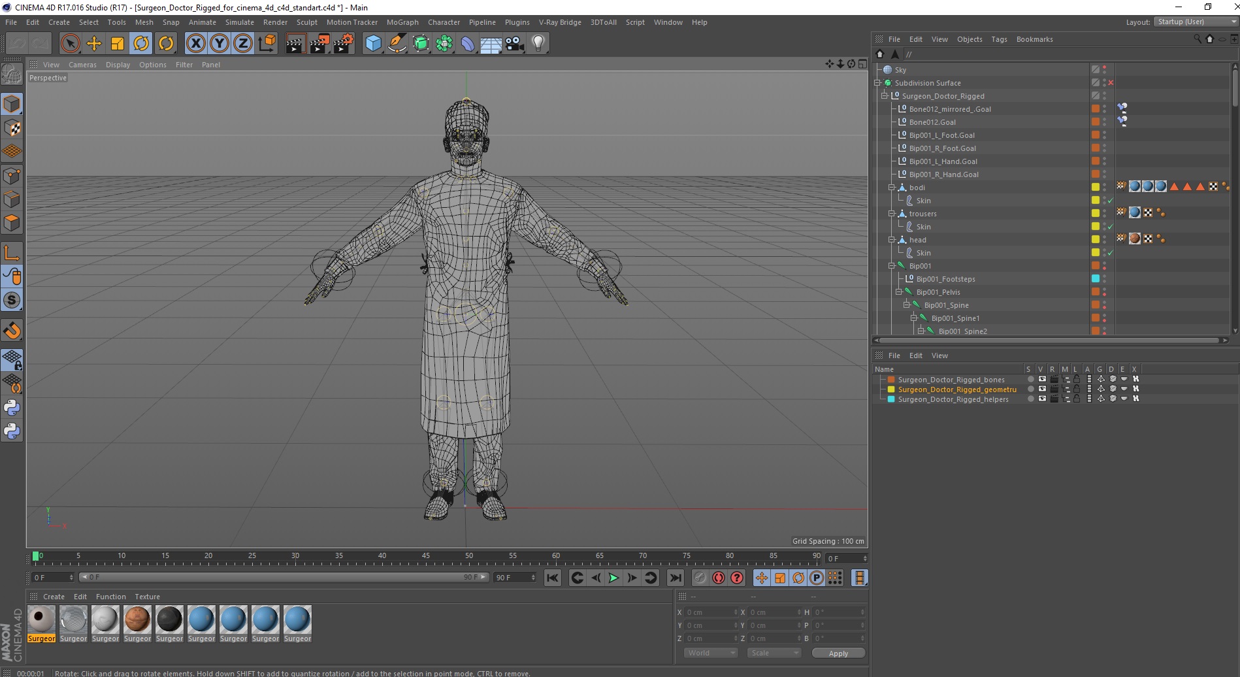Screen dimensions: 1240x677
Task: Open the Character menu
Action: pos(444,22)
